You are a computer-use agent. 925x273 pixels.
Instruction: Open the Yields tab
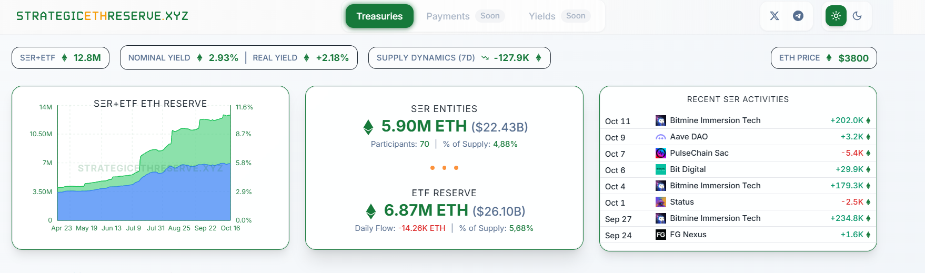542,16
